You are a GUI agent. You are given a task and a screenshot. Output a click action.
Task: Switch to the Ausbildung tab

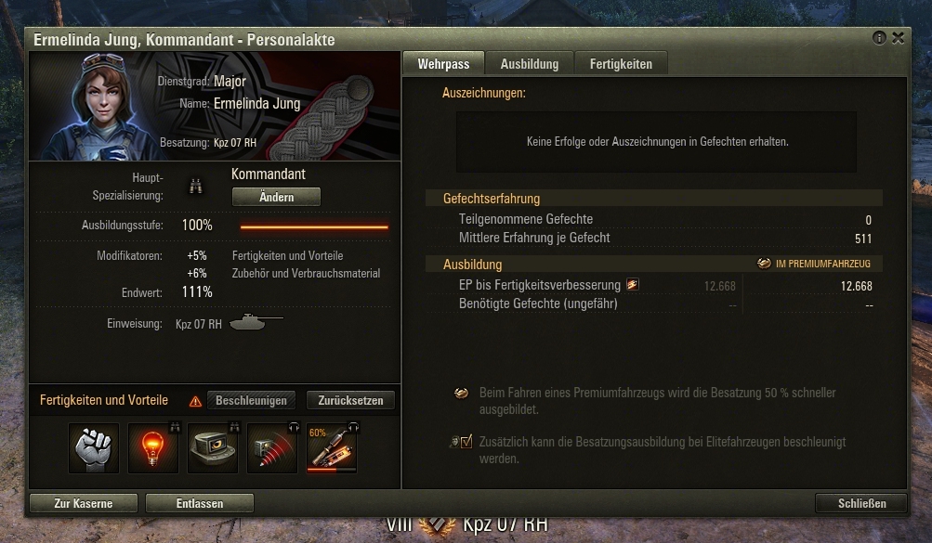[x=530, y=64]
